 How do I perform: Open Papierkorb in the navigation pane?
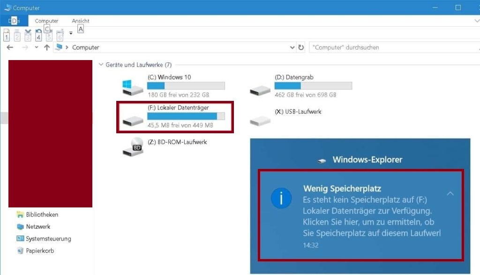point(40,251)
